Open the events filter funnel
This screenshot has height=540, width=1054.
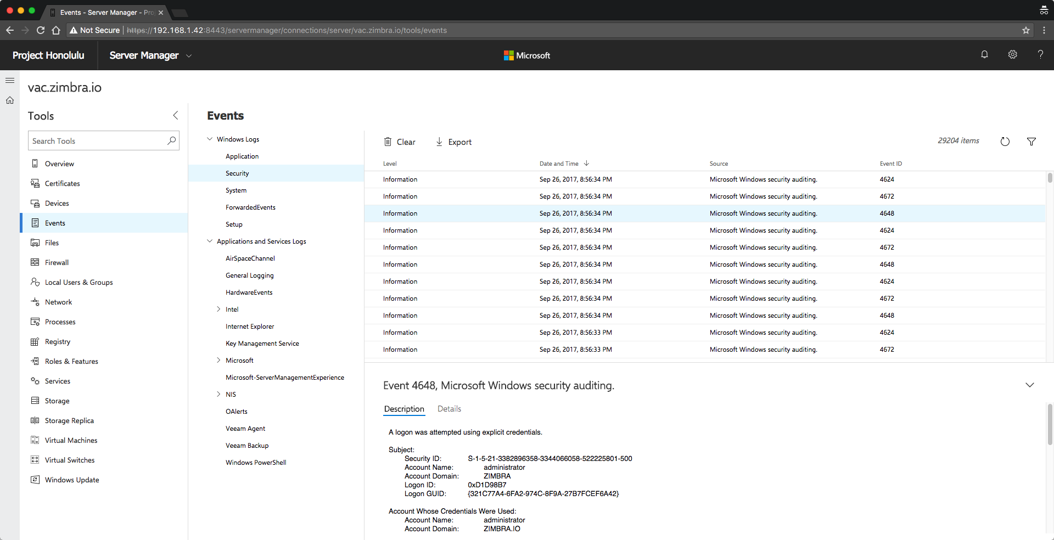pos(1031,142)
